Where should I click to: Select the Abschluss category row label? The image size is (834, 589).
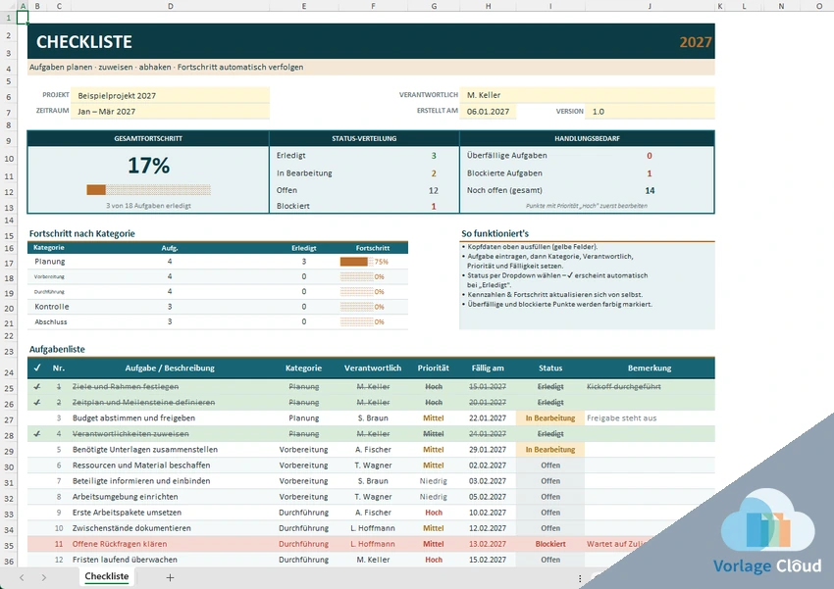click(x=51, y=321)
